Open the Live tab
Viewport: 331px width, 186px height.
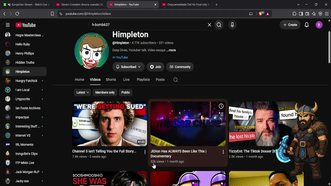(x=126, y=80)
